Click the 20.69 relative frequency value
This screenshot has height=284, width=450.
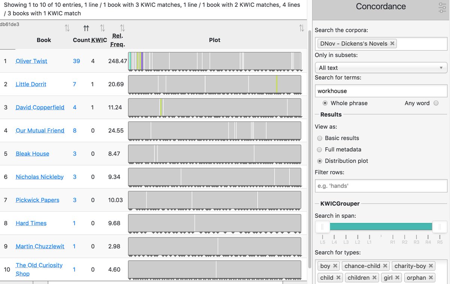click(116, 84)
